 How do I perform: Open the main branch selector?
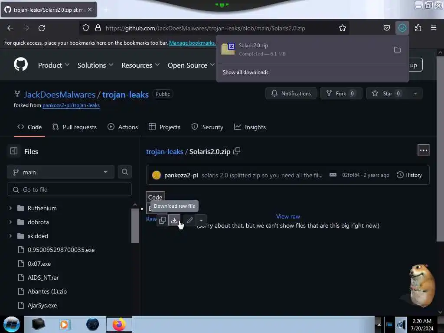coord(60,172)
